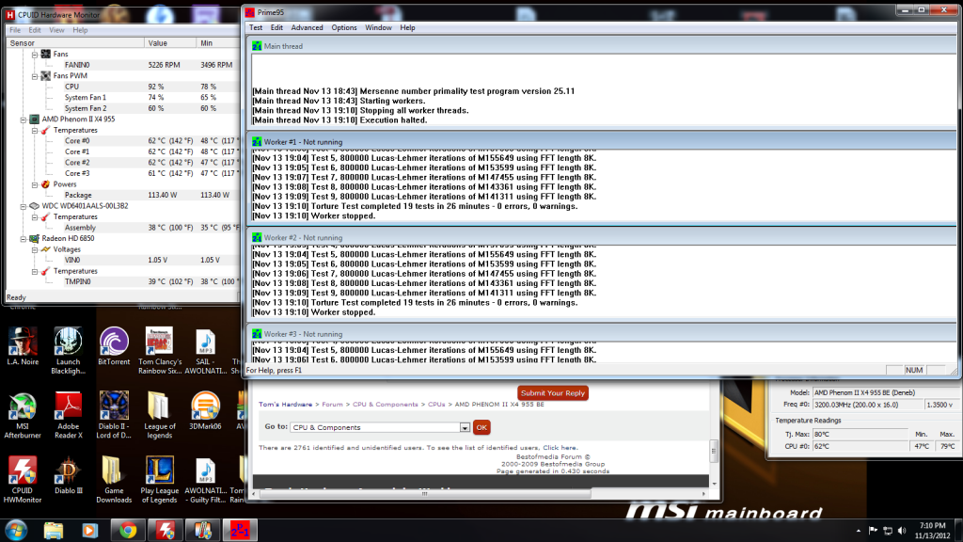Open Tom Clancy's Rainbow Six shortcut
This screenshot has height=542, width=963.
(160, 350)
